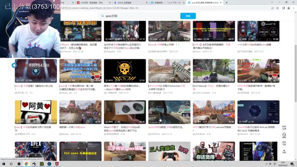
Task: Open title 萌新第一次用手柄打apex
Action: tap(72, 127)
